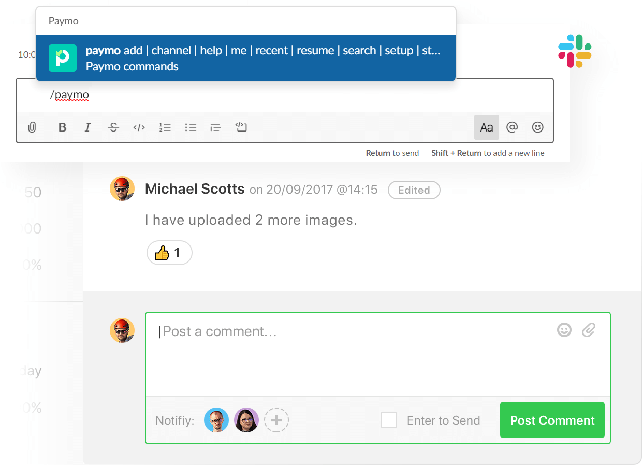The width and height of the screenshot is (642, 465).
Task: Toggle italic text formatting
Action: (88, 127)
